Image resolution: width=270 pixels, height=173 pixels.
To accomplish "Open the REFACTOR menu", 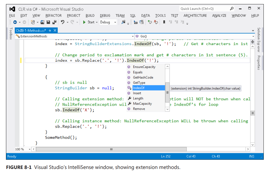I will pos(54,15).
